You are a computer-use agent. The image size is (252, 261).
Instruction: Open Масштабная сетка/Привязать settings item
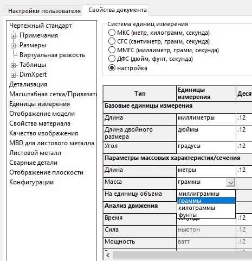53,94
